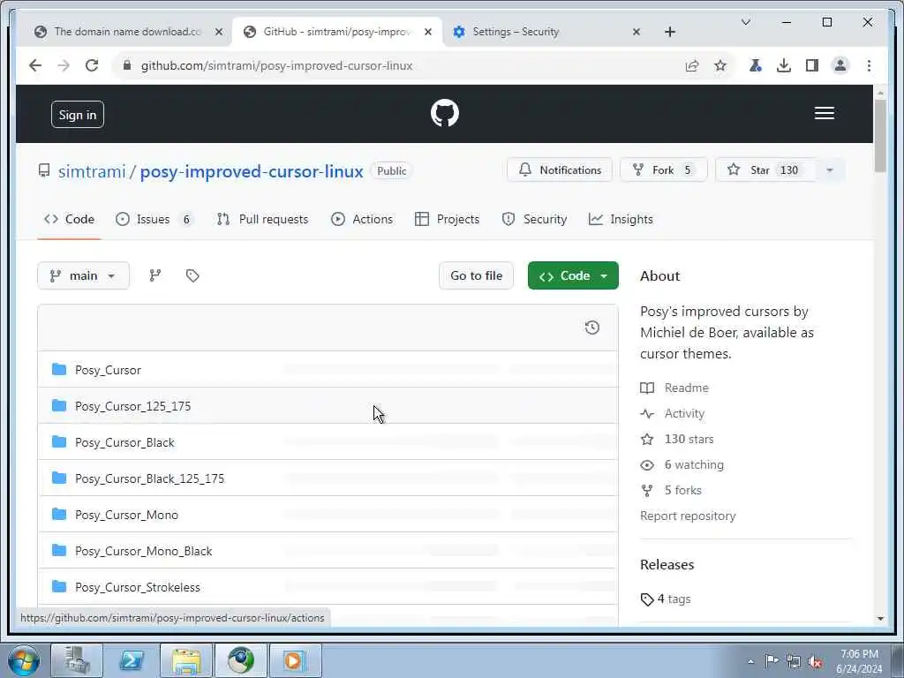Open PowerShell from the taskbar
This screenshot has height=678, width=904.
pyautogui.click(x=132, y=660)
